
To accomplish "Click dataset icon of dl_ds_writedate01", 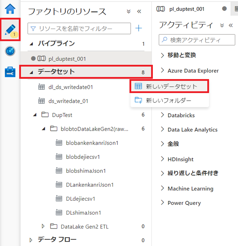I will pos(42,87).
